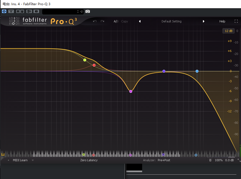Click the output options icon beside 100%
Viewport: 241px width, 179px height.
pos(210,160)
